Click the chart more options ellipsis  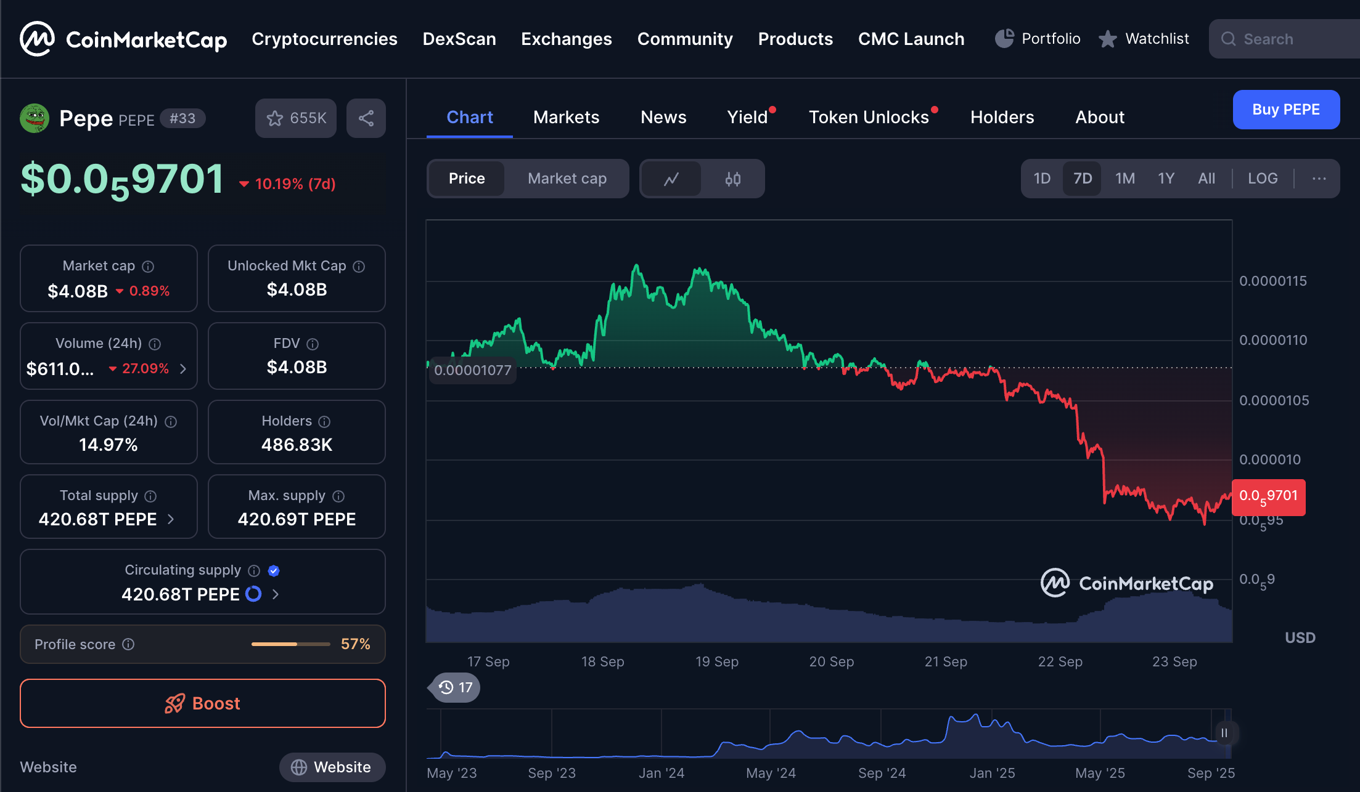[1319, 179]
